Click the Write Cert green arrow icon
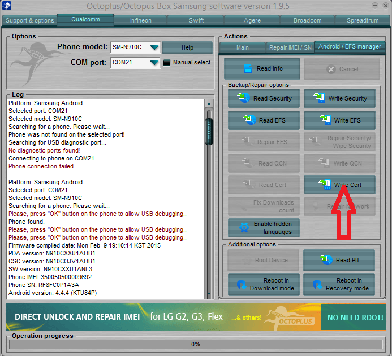Viewport: 392px width, 356px height. point(325,184)
